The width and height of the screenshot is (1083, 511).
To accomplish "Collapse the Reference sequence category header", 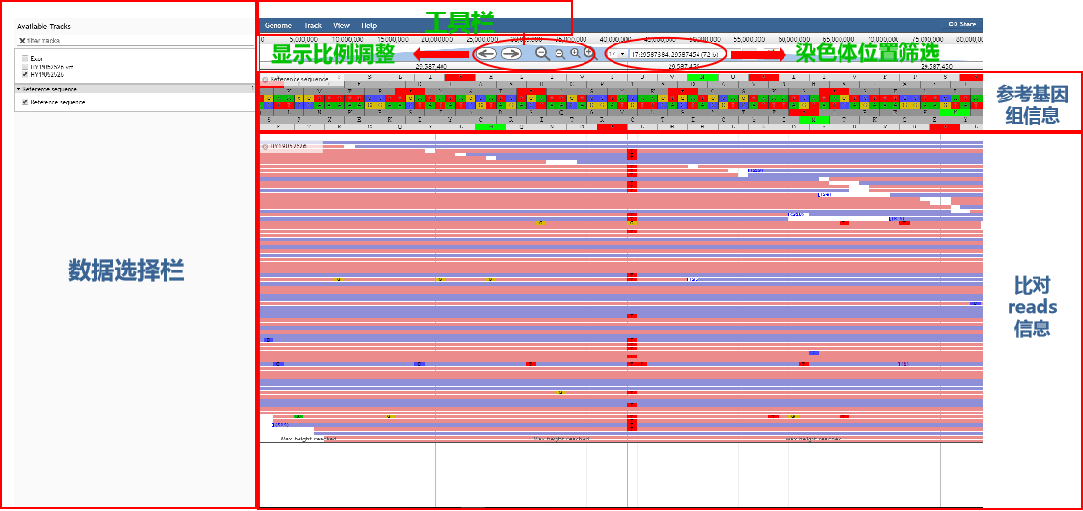I will point(135,89).
